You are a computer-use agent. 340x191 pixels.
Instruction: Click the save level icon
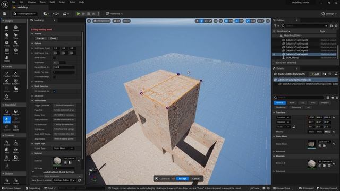click(5, 14)
